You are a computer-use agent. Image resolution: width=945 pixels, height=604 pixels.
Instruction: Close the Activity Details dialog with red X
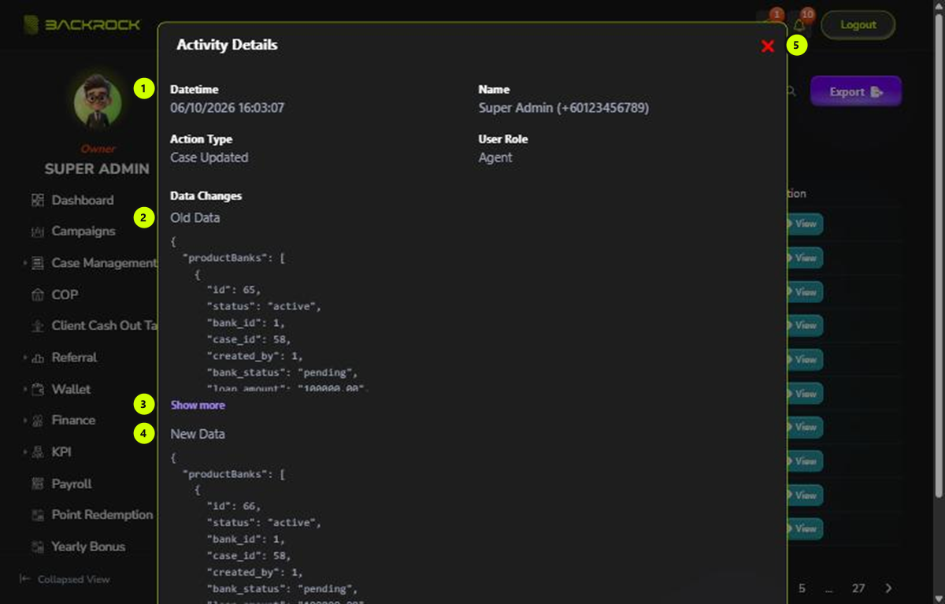coord(768,46)
